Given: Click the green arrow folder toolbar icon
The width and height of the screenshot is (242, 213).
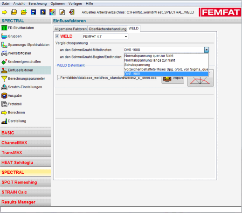Looking at the screenshot, I should 24,12.
